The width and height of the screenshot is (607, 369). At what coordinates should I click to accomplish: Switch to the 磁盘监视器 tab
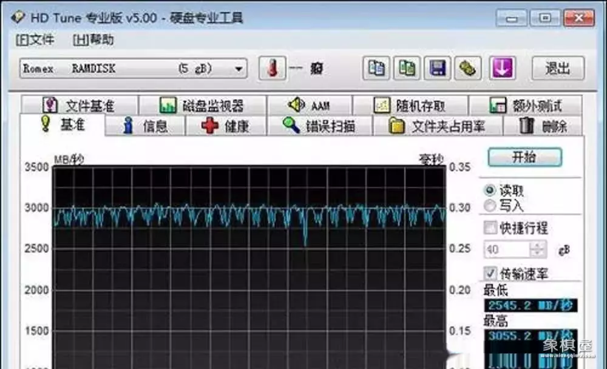coord(203,106)
